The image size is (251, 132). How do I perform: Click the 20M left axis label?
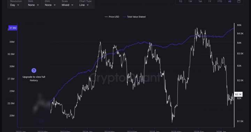click(12, 116)
